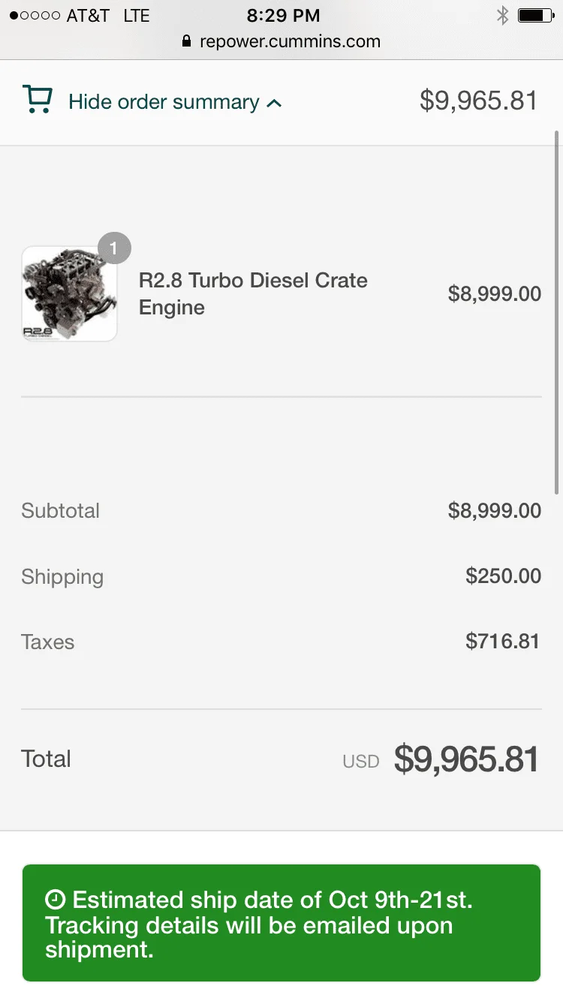Tap the green estimated ship date banner
563x1001 pixels.
click(281, 922)
